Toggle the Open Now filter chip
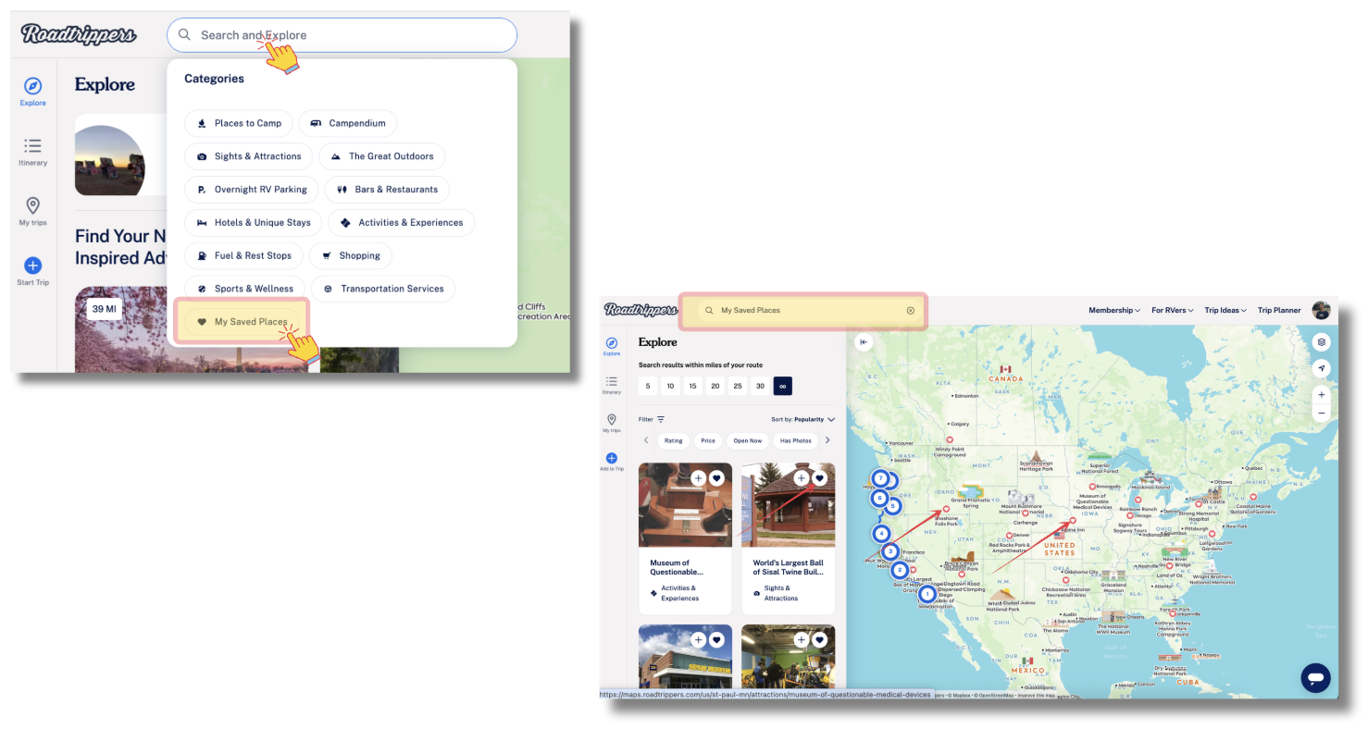1368x729 pixels. point(748,440)
